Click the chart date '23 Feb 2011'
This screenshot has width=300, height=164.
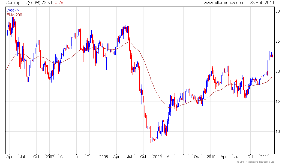point(262,3)
